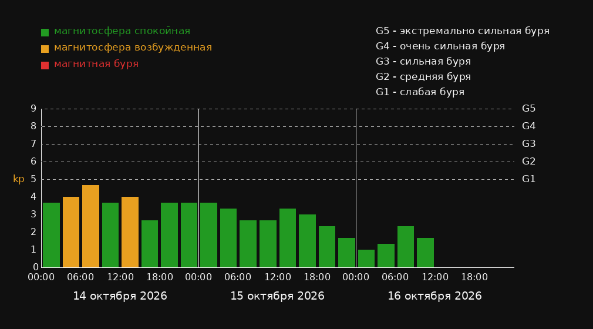The image size is (593, 329).
Task: Click the first green bar at 00:00 on 14 October
Action: (x=52, y=235)
